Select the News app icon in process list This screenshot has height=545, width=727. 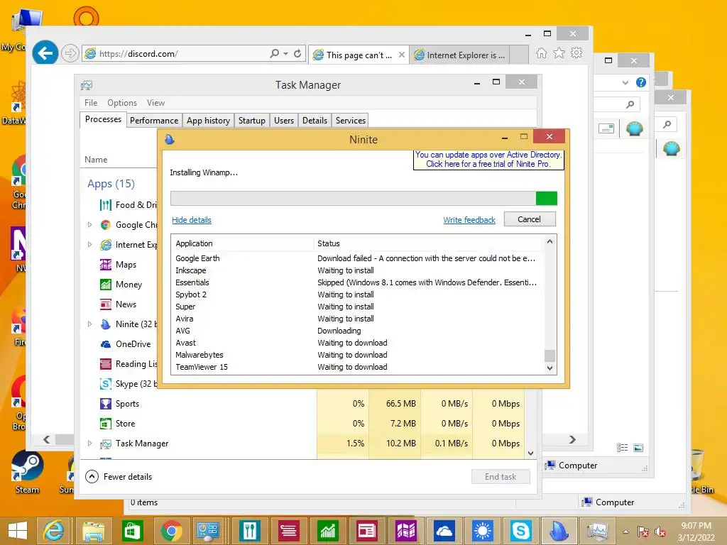[x=106, y=304]
